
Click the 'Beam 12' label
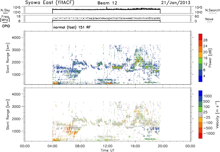[x=107, y=3]
